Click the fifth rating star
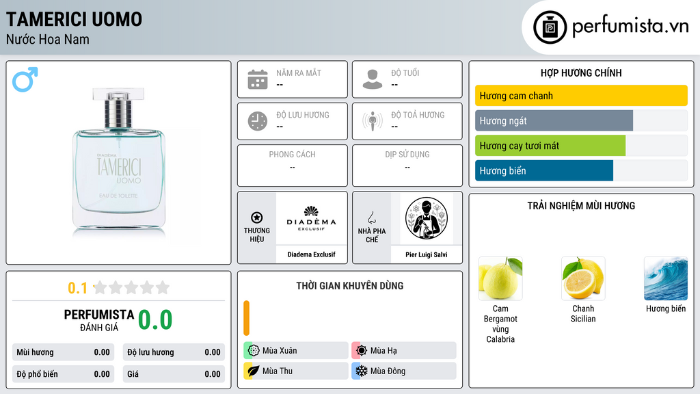 coord(163,287)
